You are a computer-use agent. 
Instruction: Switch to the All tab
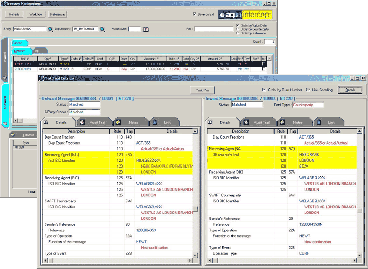(x=36, y=50)
